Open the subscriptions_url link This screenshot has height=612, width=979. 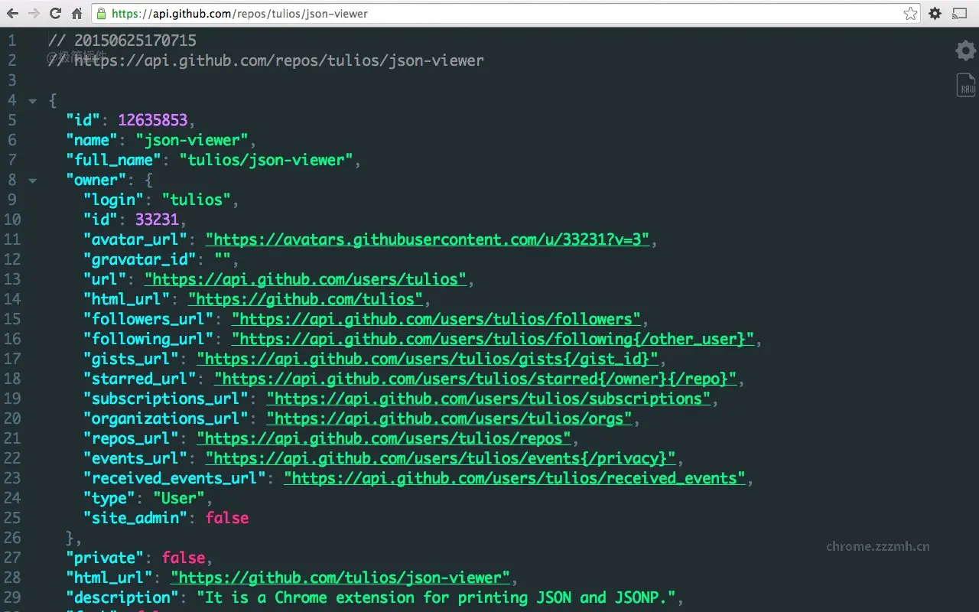pyautogui.click(x=486, y=398)
